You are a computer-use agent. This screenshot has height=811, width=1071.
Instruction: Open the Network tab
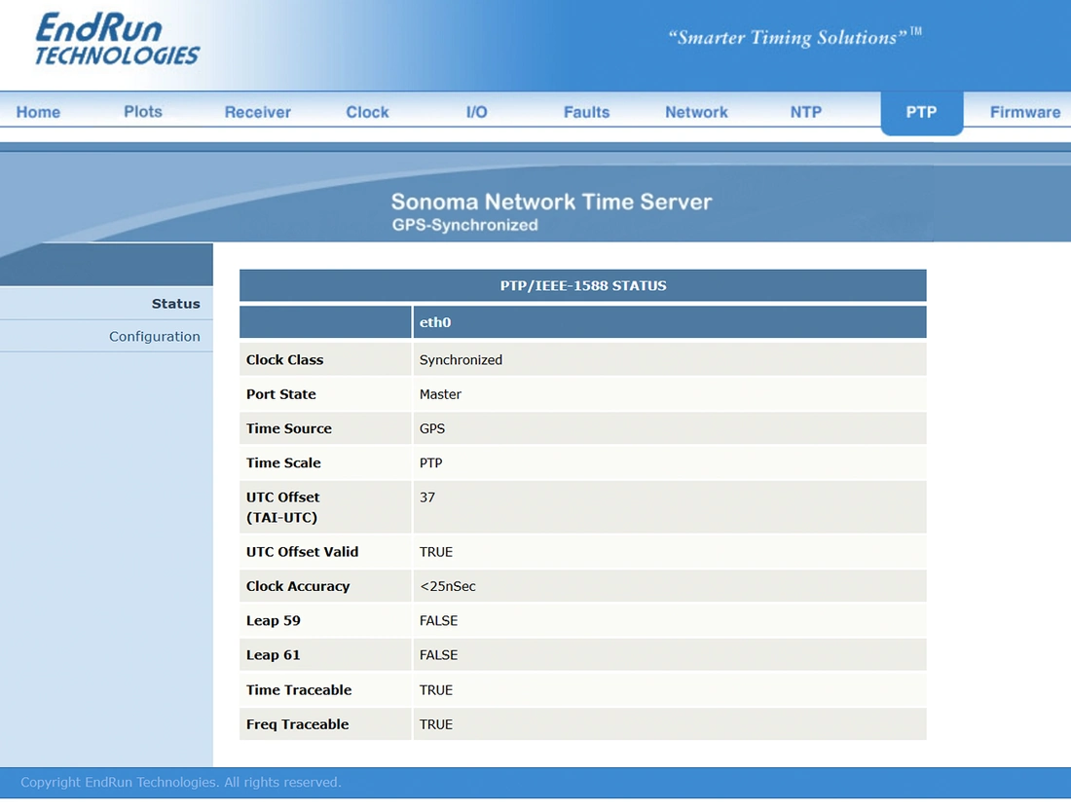pyautogui.click(x=697, y=112)
